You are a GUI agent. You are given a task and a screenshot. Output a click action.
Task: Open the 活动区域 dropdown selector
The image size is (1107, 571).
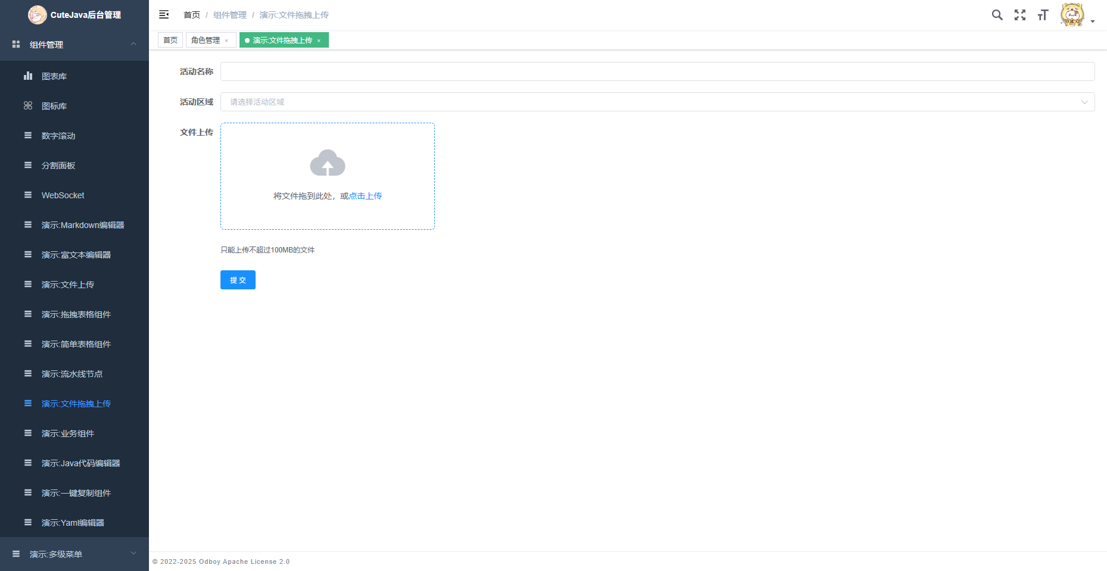pos(657,102)
